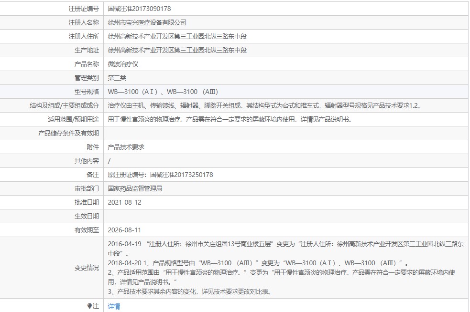The width and height of the screenshot is (470, 312).
Task: Click the 附件 label
Action: pyautogui.click(x=93, y=147)
